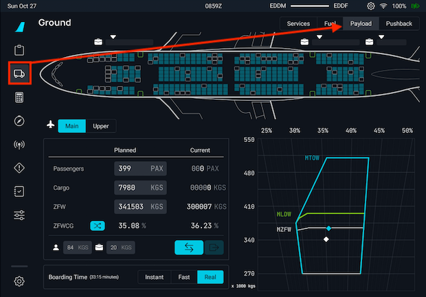Click the planned Passengers input field
Viewport: 426px width, 297px height.
click(x=139, y=168)
